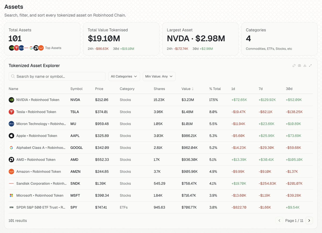Image resolution: width=322 pixels, height=233 pixels.
Task: Click Tesla icon in Top Assets card
Action: pos(16,48)
